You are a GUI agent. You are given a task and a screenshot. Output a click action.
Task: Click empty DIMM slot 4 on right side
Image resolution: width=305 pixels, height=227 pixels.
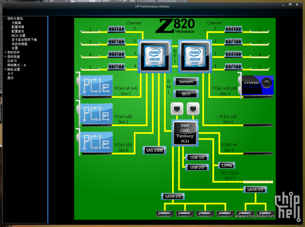(x=260, y=56)
